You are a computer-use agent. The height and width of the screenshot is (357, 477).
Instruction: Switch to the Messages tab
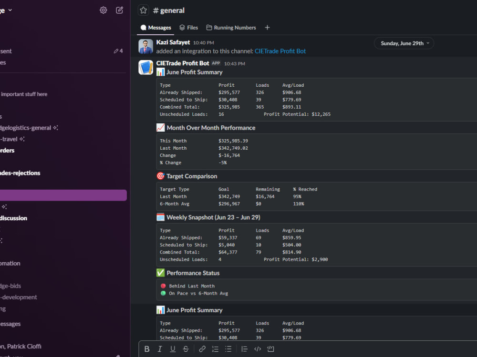(156, 28)
